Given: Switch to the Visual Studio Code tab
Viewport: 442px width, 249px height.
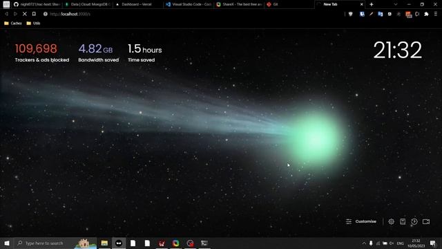Looking at the screenshot, I should pyautogui.click(x=189, y=4).
